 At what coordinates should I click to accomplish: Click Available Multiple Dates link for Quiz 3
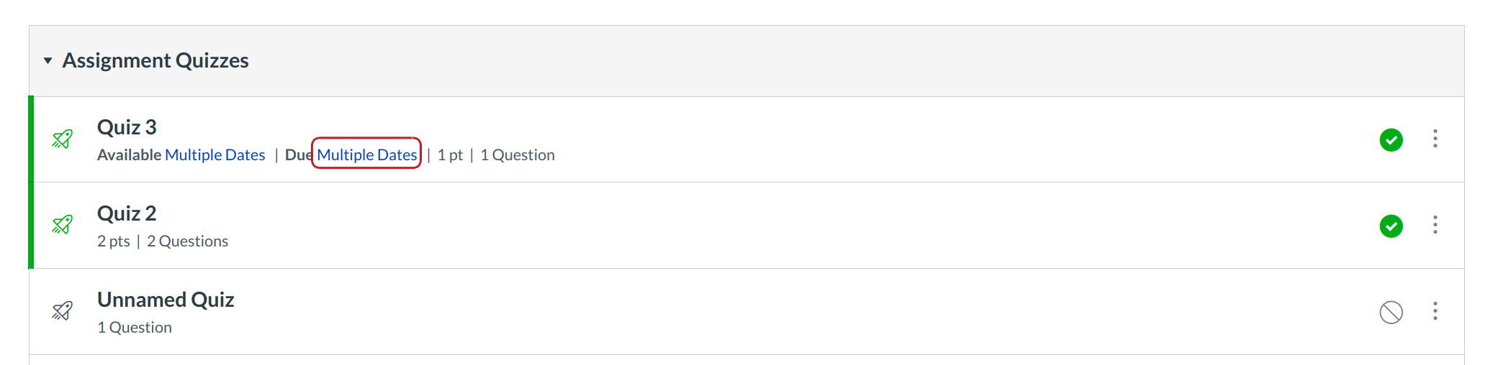pyautogui.click(x=215, y=155)
